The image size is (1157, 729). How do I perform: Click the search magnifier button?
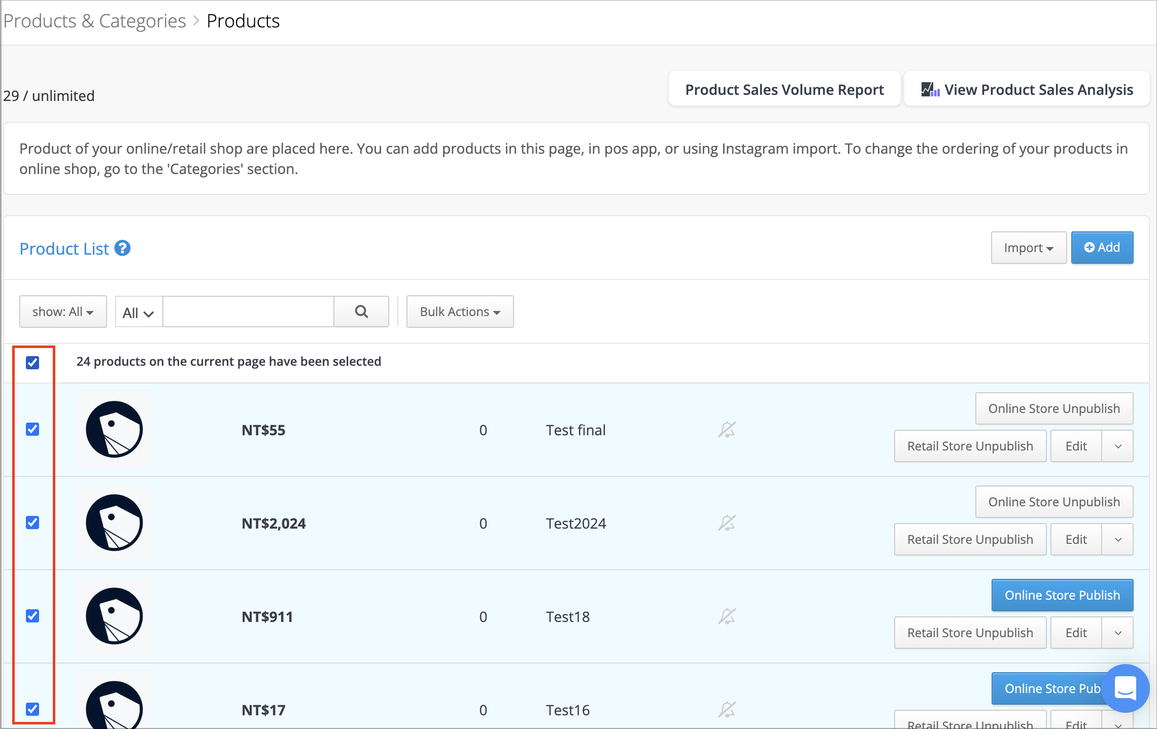pyautogui.click(x=361, y=311)
